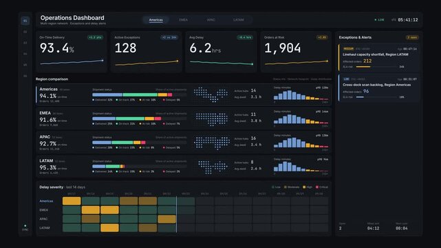Click the bright yellow LATAM heatmap cell
The width and height of the screenshot is (441, 248).
point(109,228)
